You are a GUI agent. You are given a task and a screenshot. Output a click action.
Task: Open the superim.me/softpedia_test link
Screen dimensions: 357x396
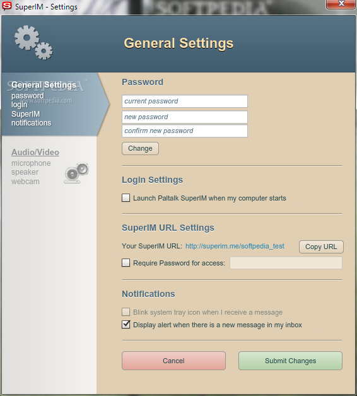pyautogui.click(x=235, y=246)
